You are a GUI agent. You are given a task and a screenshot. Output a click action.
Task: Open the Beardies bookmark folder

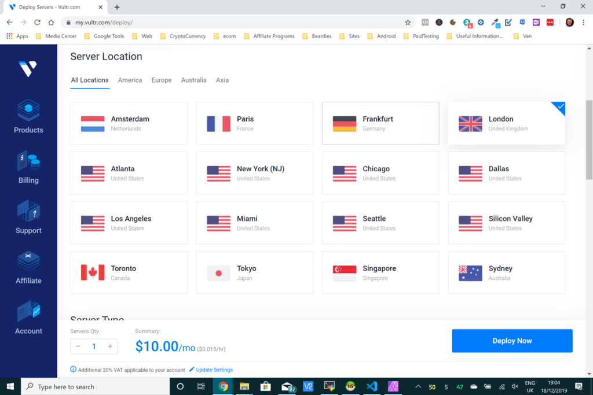point(317,36)
